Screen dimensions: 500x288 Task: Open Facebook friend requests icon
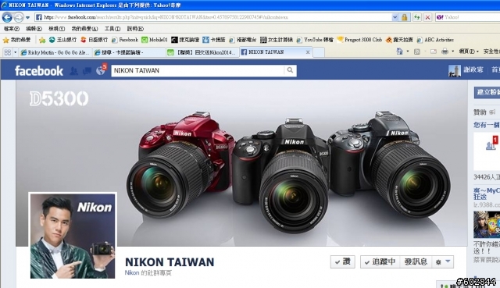[x=74, y=71]
